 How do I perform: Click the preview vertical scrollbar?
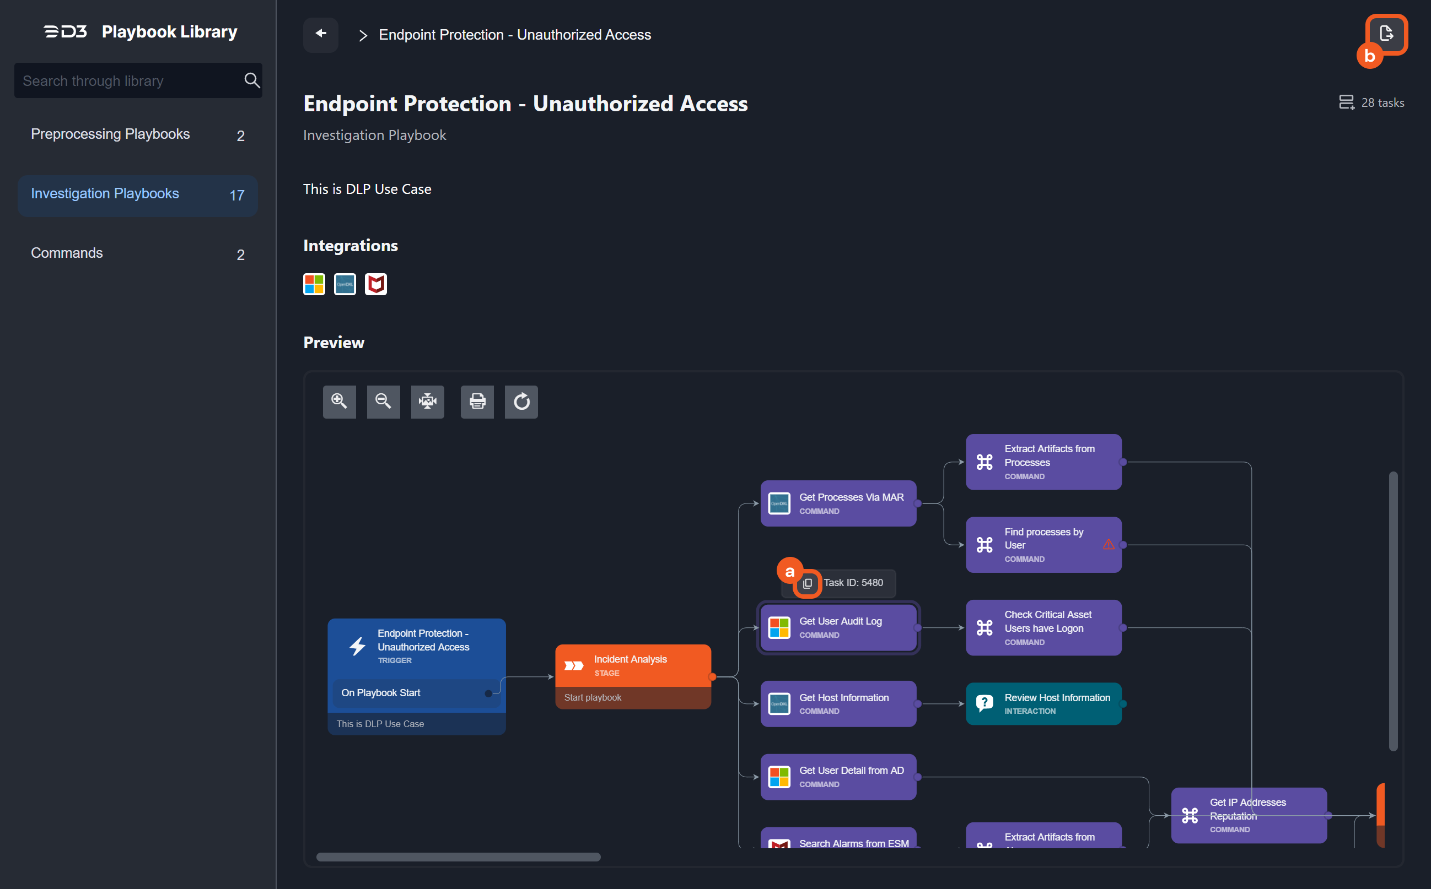click(1393, 610)
